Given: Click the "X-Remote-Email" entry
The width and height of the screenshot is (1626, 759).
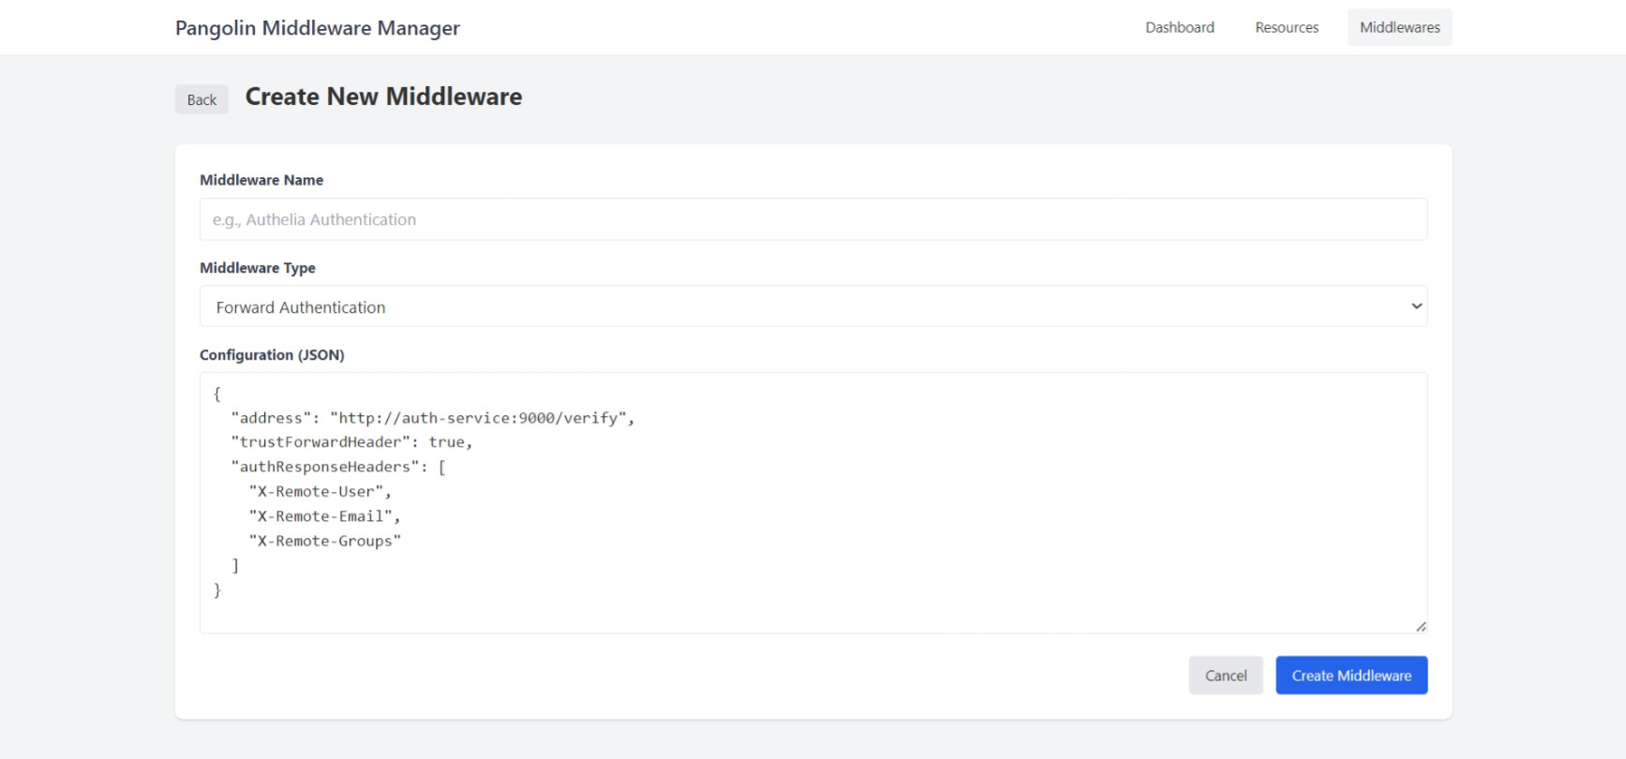Looking at the screenshot, I should click(324, 516).
